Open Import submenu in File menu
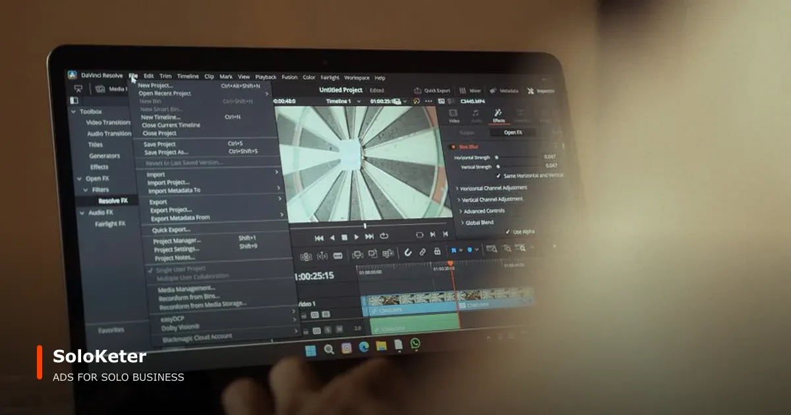This screenshot has width=791, height=415. pyautogui.click(x=156, y=175)
